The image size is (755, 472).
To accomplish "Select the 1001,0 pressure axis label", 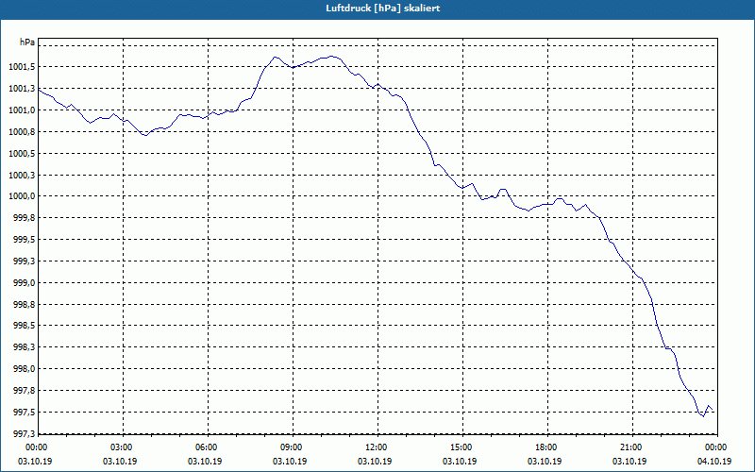I will click(x=22, y=110).
